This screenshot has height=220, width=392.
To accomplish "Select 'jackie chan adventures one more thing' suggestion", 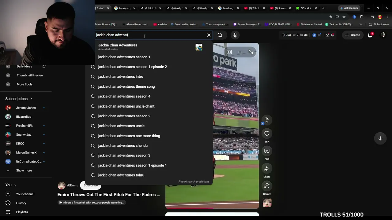I will tap(149, 136).
